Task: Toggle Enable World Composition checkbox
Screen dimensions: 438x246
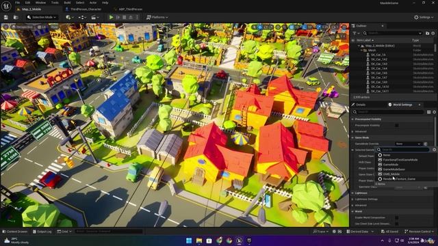Action: (397, 217)
